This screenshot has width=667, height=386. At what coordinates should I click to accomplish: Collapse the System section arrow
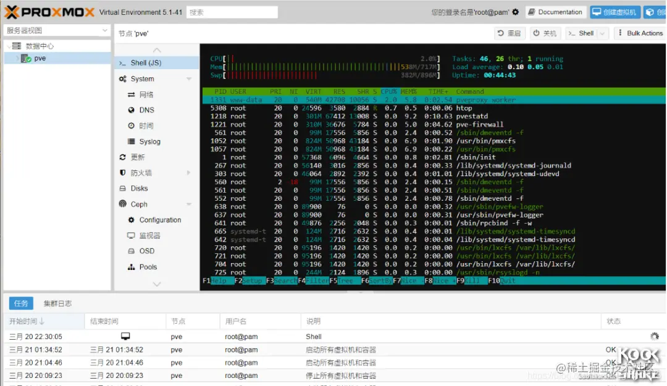tap(189, 78)
